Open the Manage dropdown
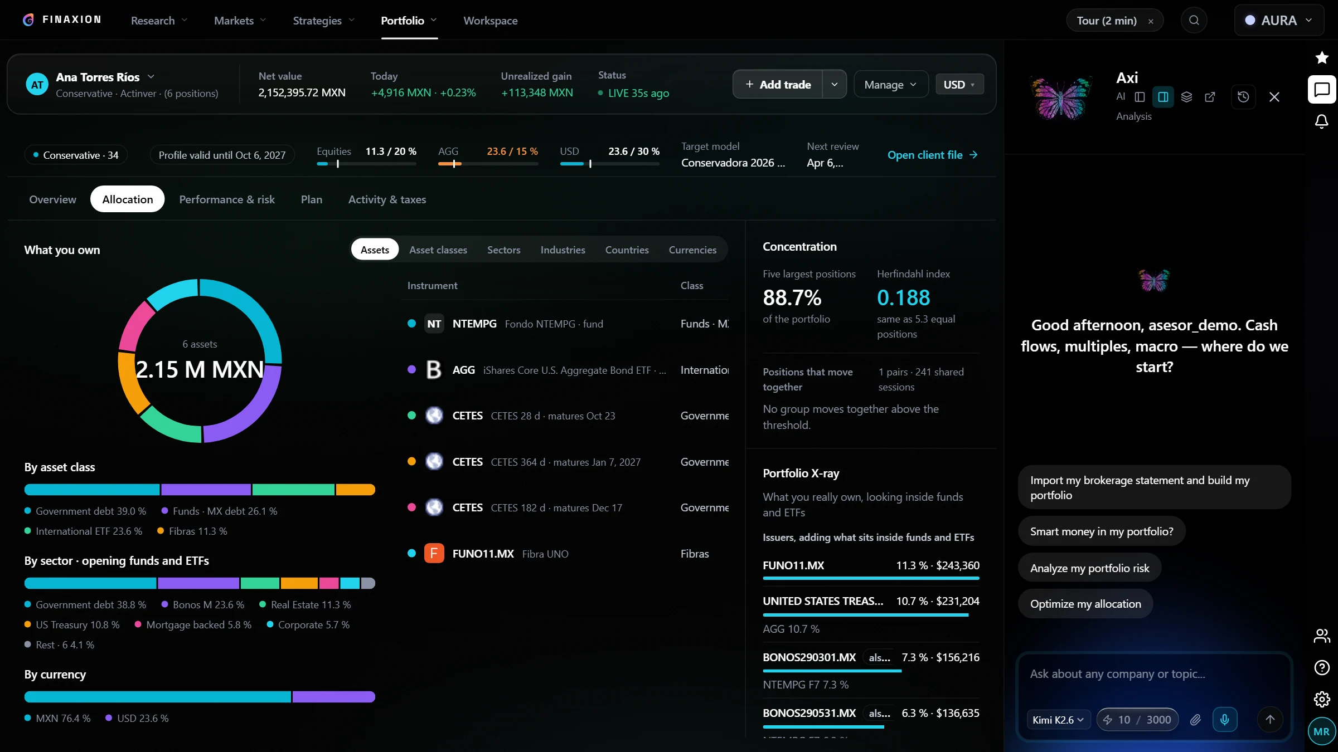This screenshot has height=752, width=1338. [x=890, y=84]
